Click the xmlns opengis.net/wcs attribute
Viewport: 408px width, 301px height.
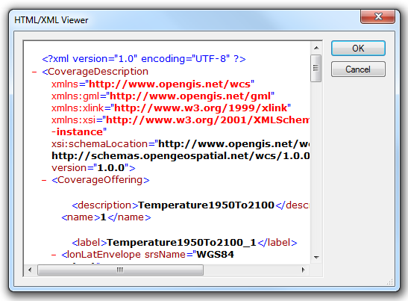pos(153,84)
